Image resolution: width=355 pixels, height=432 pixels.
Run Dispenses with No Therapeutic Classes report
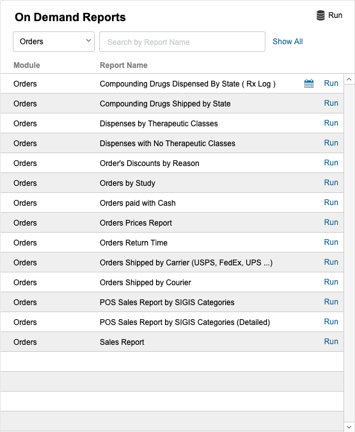[331, 143]
